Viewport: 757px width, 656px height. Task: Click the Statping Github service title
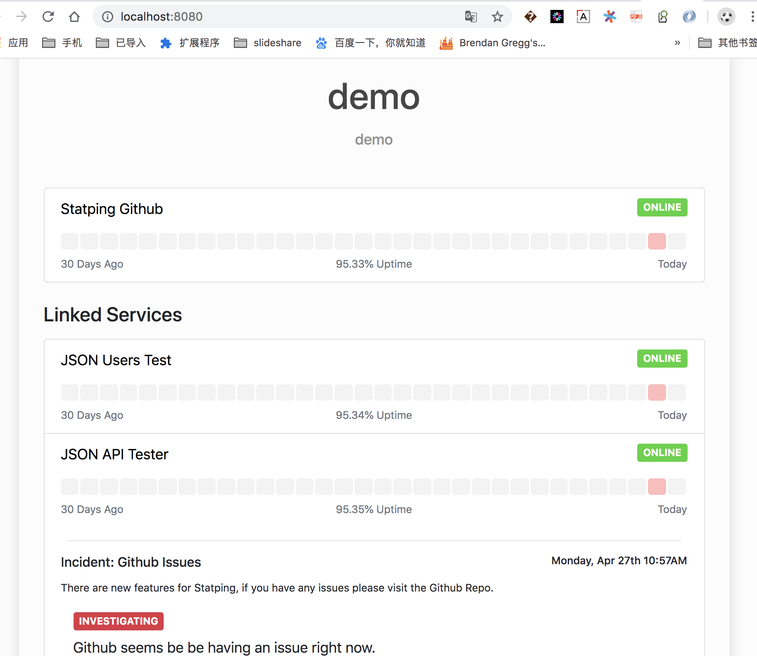click(112, 209)
